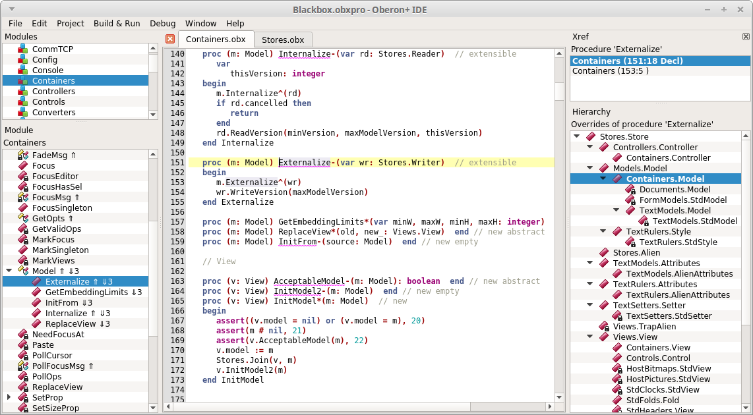Expand the SetProp tree item
Image resolution: width=753 pixels, height=415 pixels.
pyautogui.click(x=8, y=397)
